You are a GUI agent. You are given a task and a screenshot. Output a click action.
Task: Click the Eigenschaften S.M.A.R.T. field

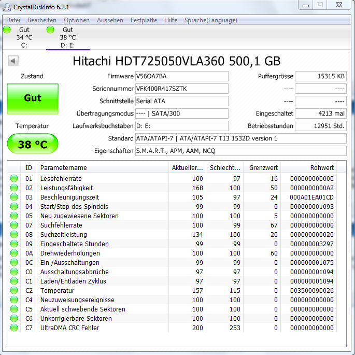pos(241,151)
